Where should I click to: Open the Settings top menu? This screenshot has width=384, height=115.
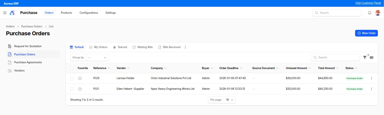(111, 13)
